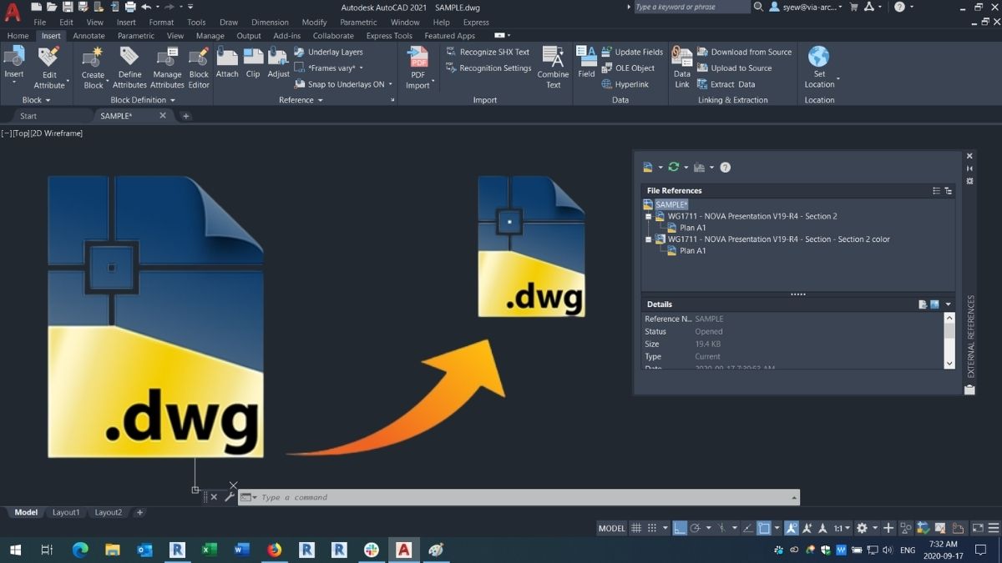
Task: Click the MODEL space button in status bar
Action: coord(612,528)
